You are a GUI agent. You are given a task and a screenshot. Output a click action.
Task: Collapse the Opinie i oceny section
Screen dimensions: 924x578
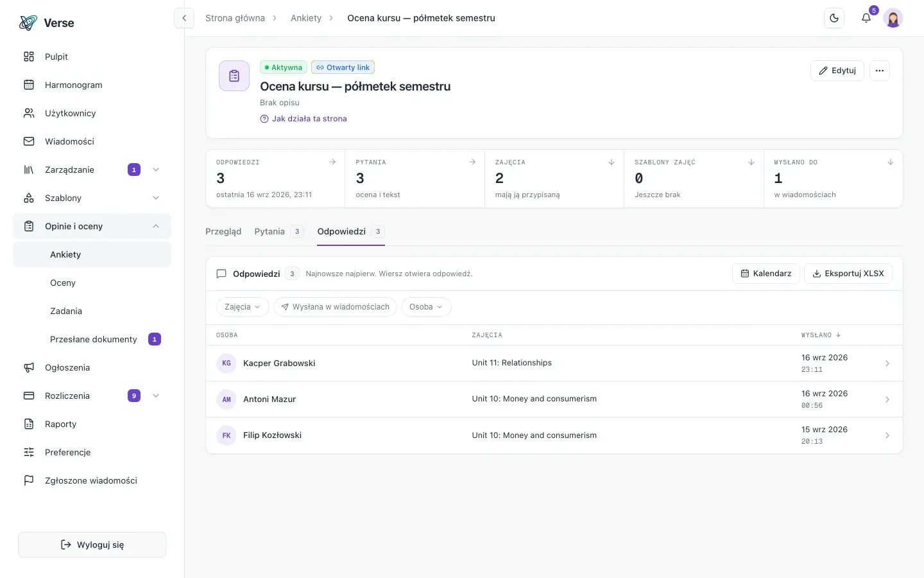(92, 226)
